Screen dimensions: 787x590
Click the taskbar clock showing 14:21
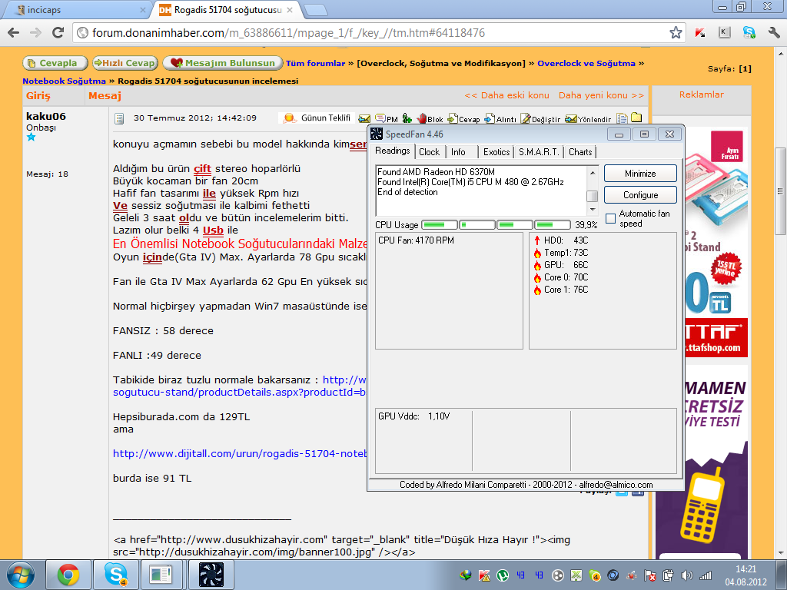click(x=745, y=575)
